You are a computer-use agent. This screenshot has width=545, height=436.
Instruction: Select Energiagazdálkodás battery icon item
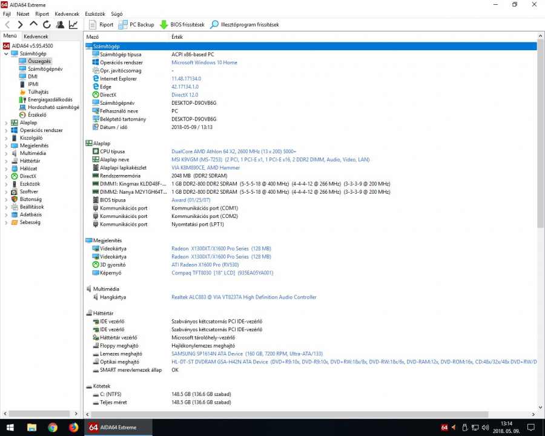tap(22, 100)
